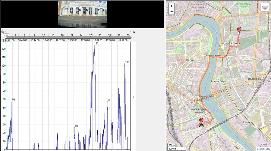The height and width of the screenshot is (151, 271).
Task: Shift timeline left with left arrow
Action: click(x=6, y=32)
